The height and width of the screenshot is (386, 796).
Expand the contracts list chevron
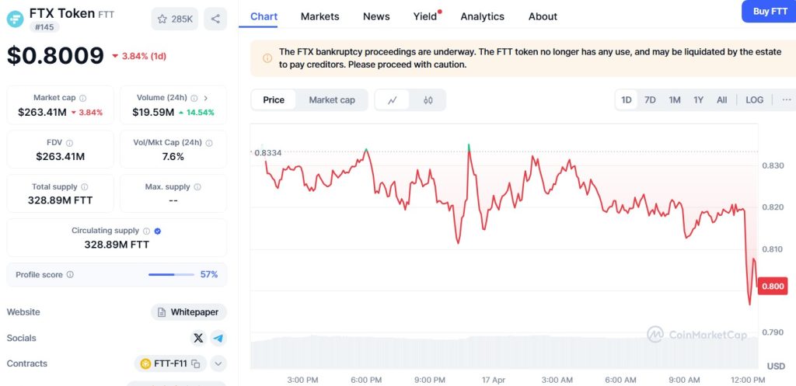[218, 363]
